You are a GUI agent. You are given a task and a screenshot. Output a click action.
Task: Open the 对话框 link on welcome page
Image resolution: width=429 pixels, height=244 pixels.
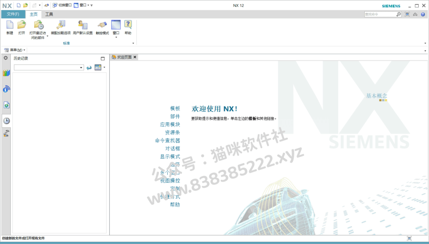(x=172, y=149)
